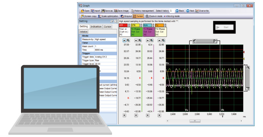Enable Zoom-in mode
This screenshot has width=263, height=137.
click(154, 16)
